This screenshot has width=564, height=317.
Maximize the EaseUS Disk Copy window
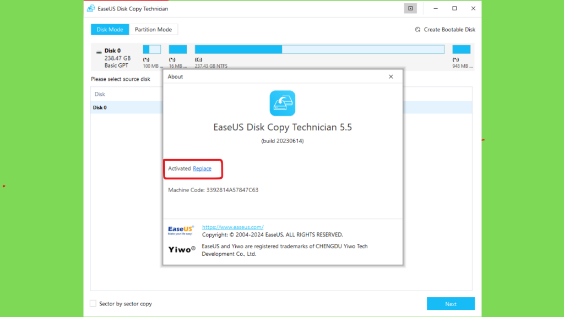(454, 8)
